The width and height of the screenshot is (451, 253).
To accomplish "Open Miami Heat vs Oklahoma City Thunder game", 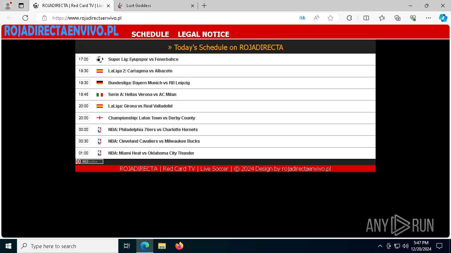I will [x=151, y=153].
